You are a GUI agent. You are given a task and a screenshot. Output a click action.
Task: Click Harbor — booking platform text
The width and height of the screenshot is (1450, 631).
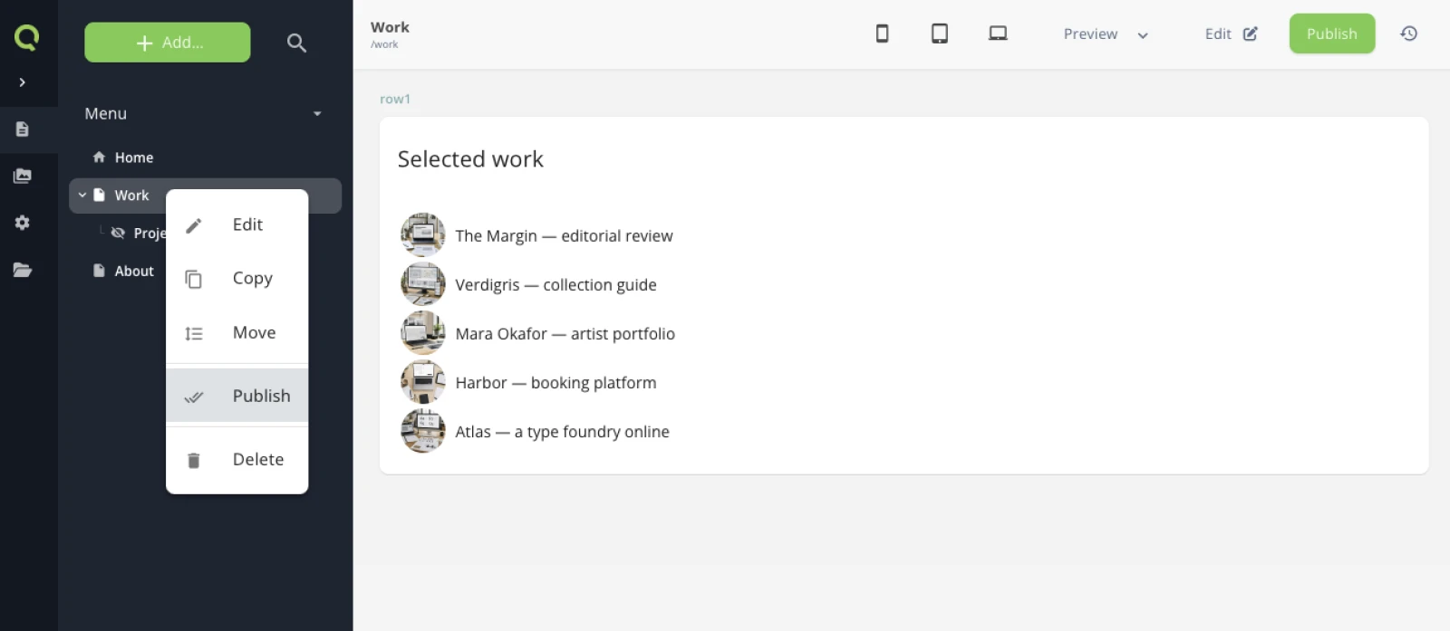coord(556,383)
